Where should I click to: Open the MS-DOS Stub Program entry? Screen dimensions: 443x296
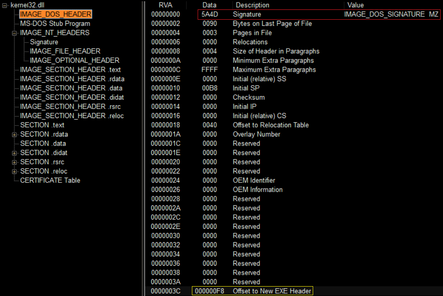[x=55, y=23]
